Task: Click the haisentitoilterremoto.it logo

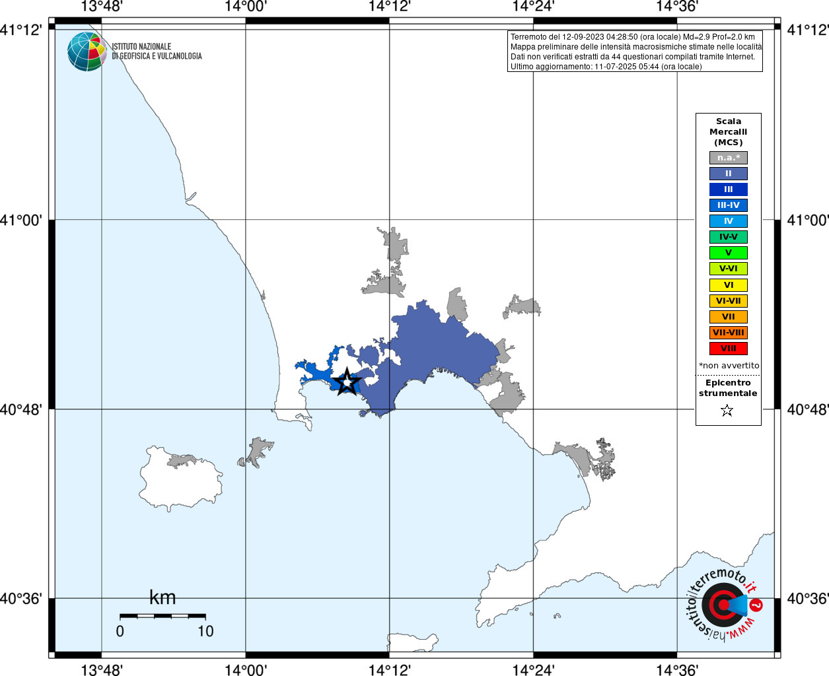Action: pos(725,605)
